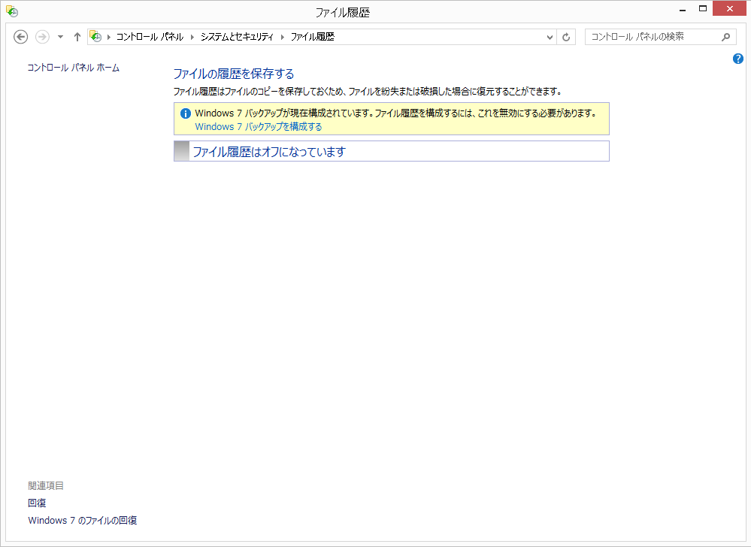
Task: Click the gray status swatch beside ファイル履歴はオフ
Action: tap(182, 151)
